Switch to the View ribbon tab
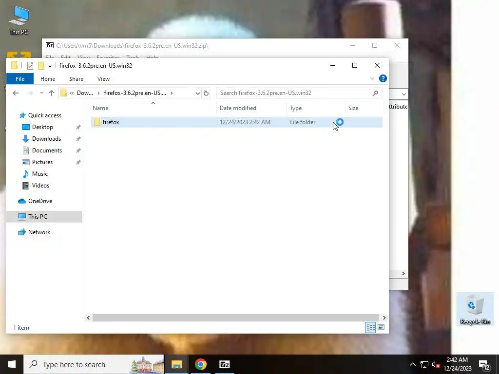This screenshot has height=374, width=499. [103, 79]
